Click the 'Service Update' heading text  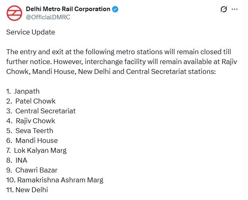(30, 32)
